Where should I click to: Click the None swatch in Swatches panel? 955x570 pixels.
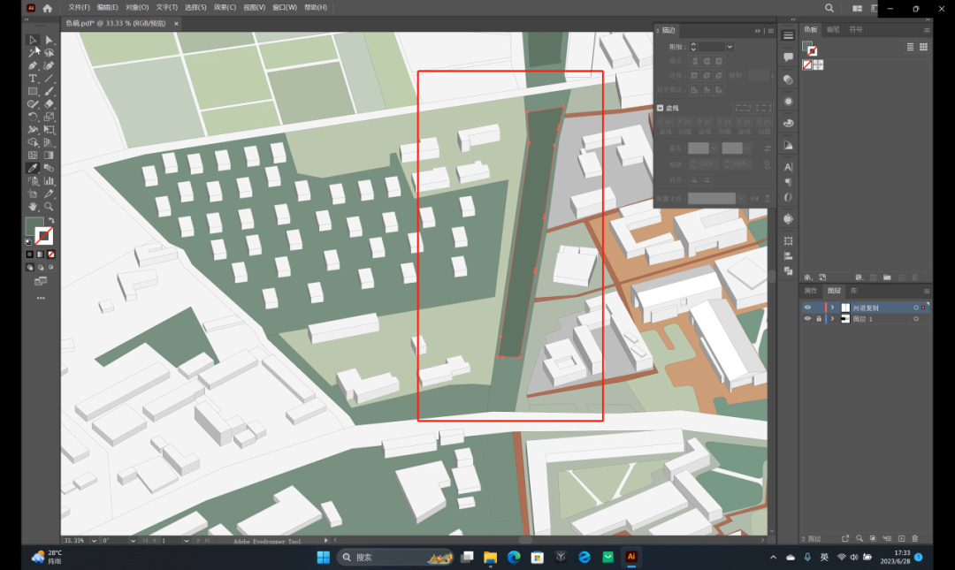[x=807, y=65]
